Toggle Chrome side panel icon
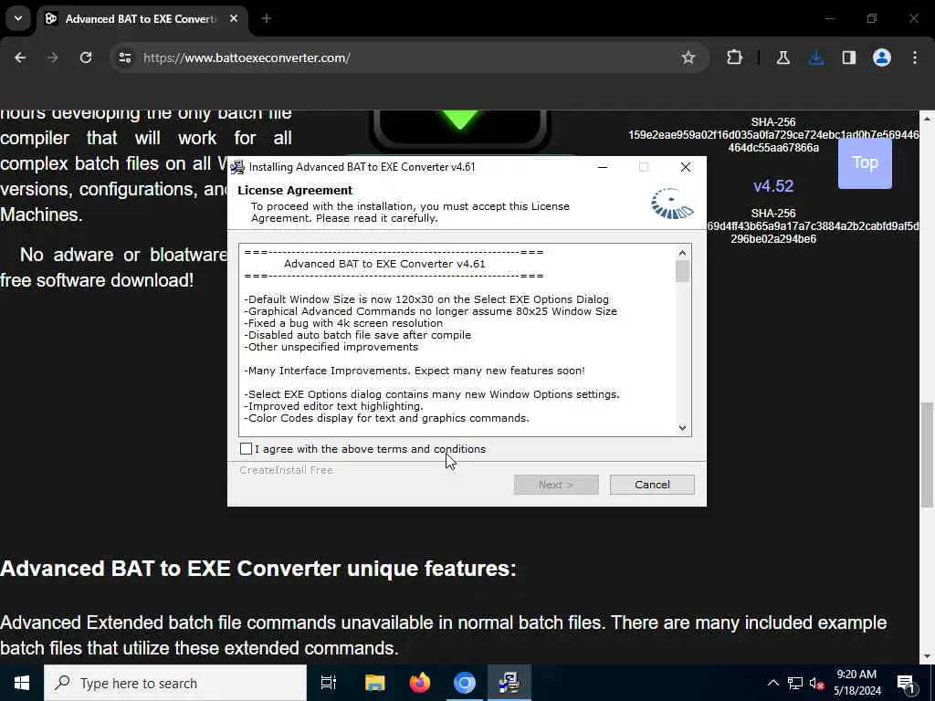Viewport: 935px width, 701px height. click(x=848, y=58)
